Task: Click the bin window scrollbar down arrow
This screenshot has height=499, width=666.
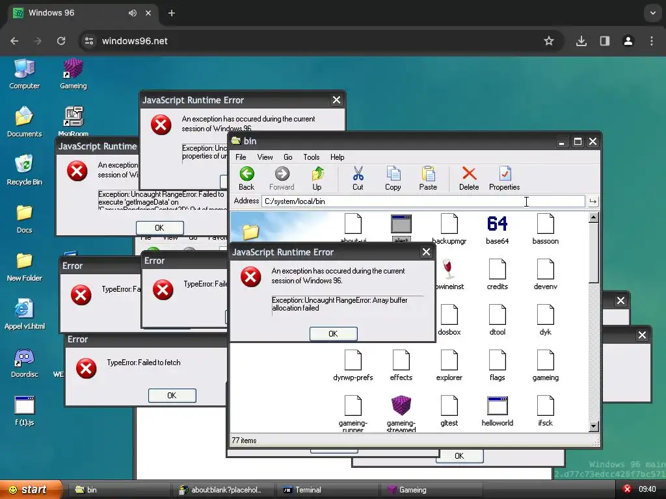Action: [x=594, y=426]
